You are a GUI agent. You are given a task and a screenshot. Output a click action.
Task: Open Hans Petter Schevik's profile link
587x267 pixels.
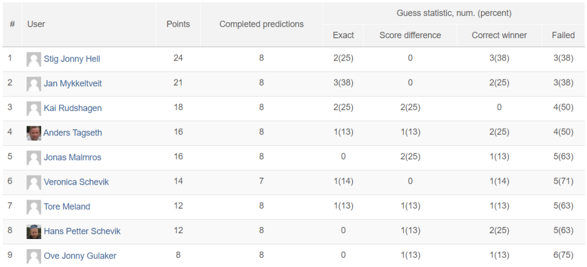tap(82, 231)
